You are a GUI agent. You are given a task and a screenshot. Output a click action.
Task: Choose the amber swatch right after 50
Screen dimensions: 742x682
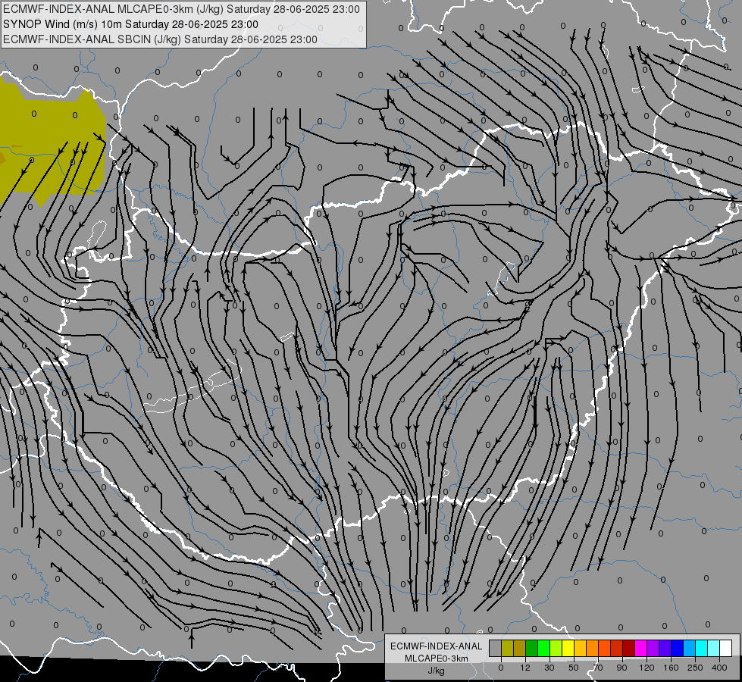pos(581,648)
